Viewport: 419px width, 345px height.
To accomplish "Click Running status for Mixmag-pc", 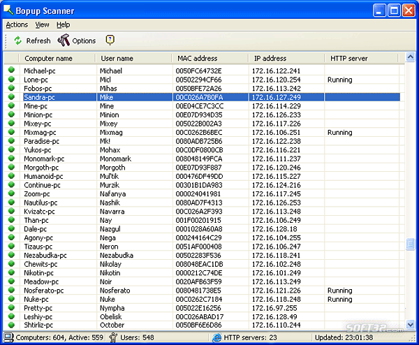I will [339, 133].
